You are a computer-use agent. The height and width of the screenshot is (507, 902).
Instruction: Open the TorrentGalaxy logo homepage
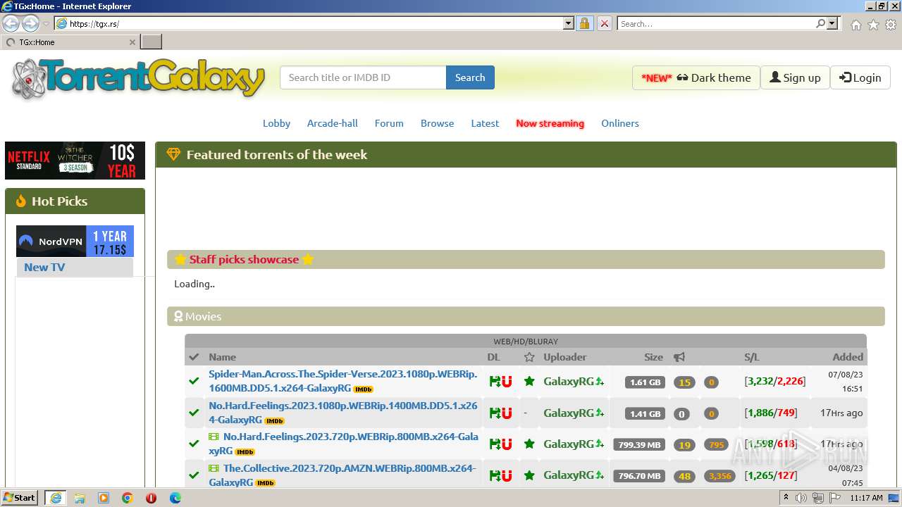pyautogui.click(x=138, y=78)
